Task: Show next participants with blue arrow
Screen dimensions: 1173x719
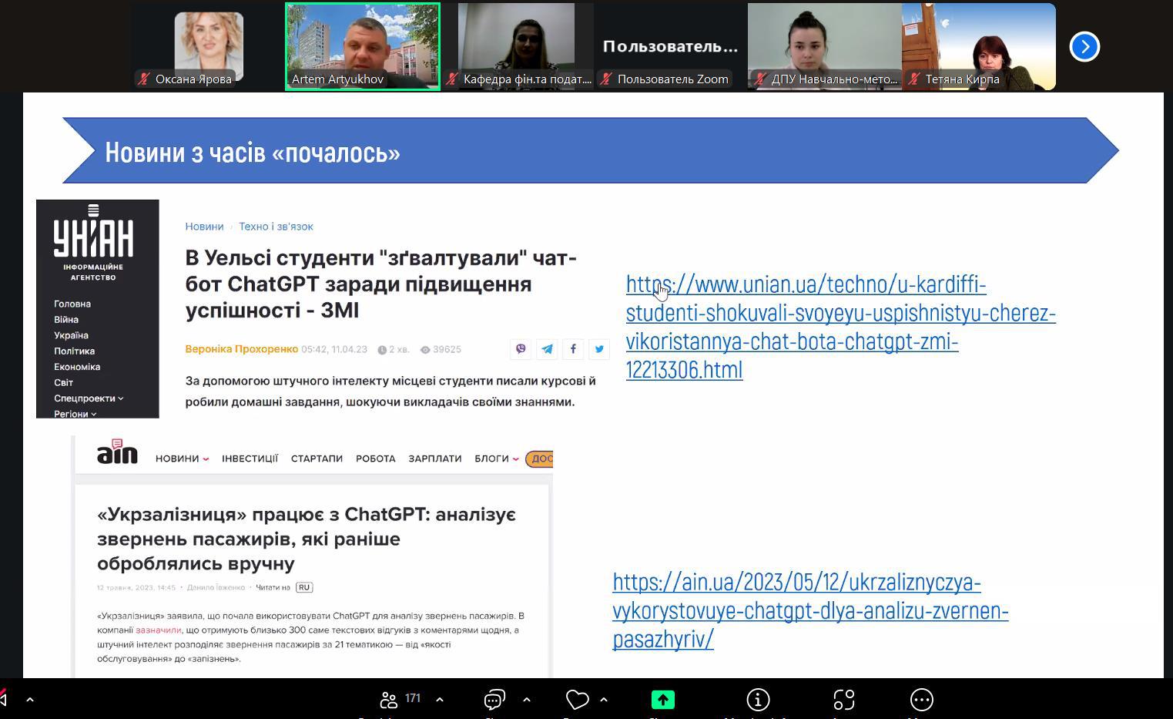Action: coord(1084,47)
